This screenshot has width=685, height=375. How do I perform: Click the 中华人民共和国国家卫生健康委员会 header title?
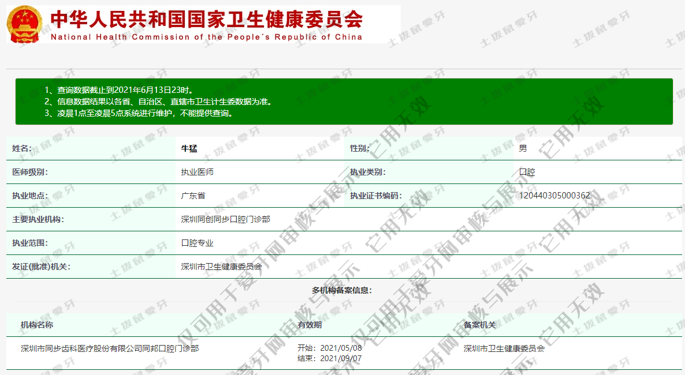point(206,19)
